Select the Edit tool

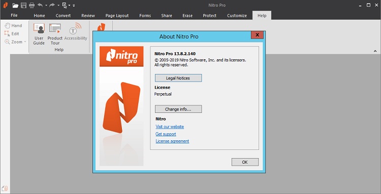point(12,33)
